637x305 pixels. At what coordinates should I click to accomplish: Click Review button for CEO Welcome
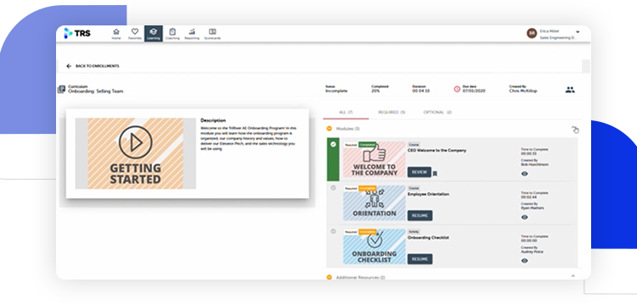coord(420,172)
